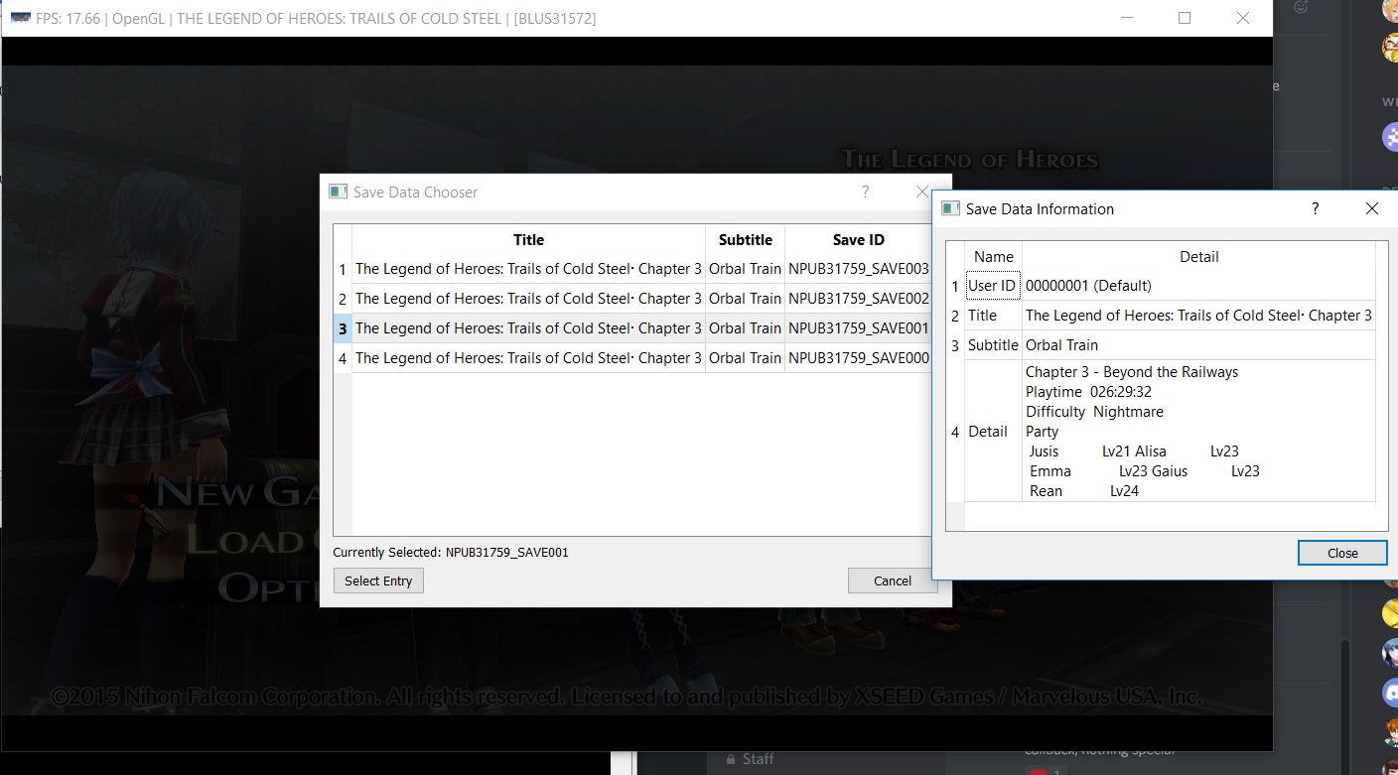
Task: Select save entry NPUB31759_SAVE002
Action: click(x=858, y=299)
